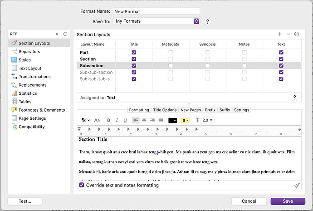Select the Section layout row
313x211 pixels.
(x=189, y=59)
